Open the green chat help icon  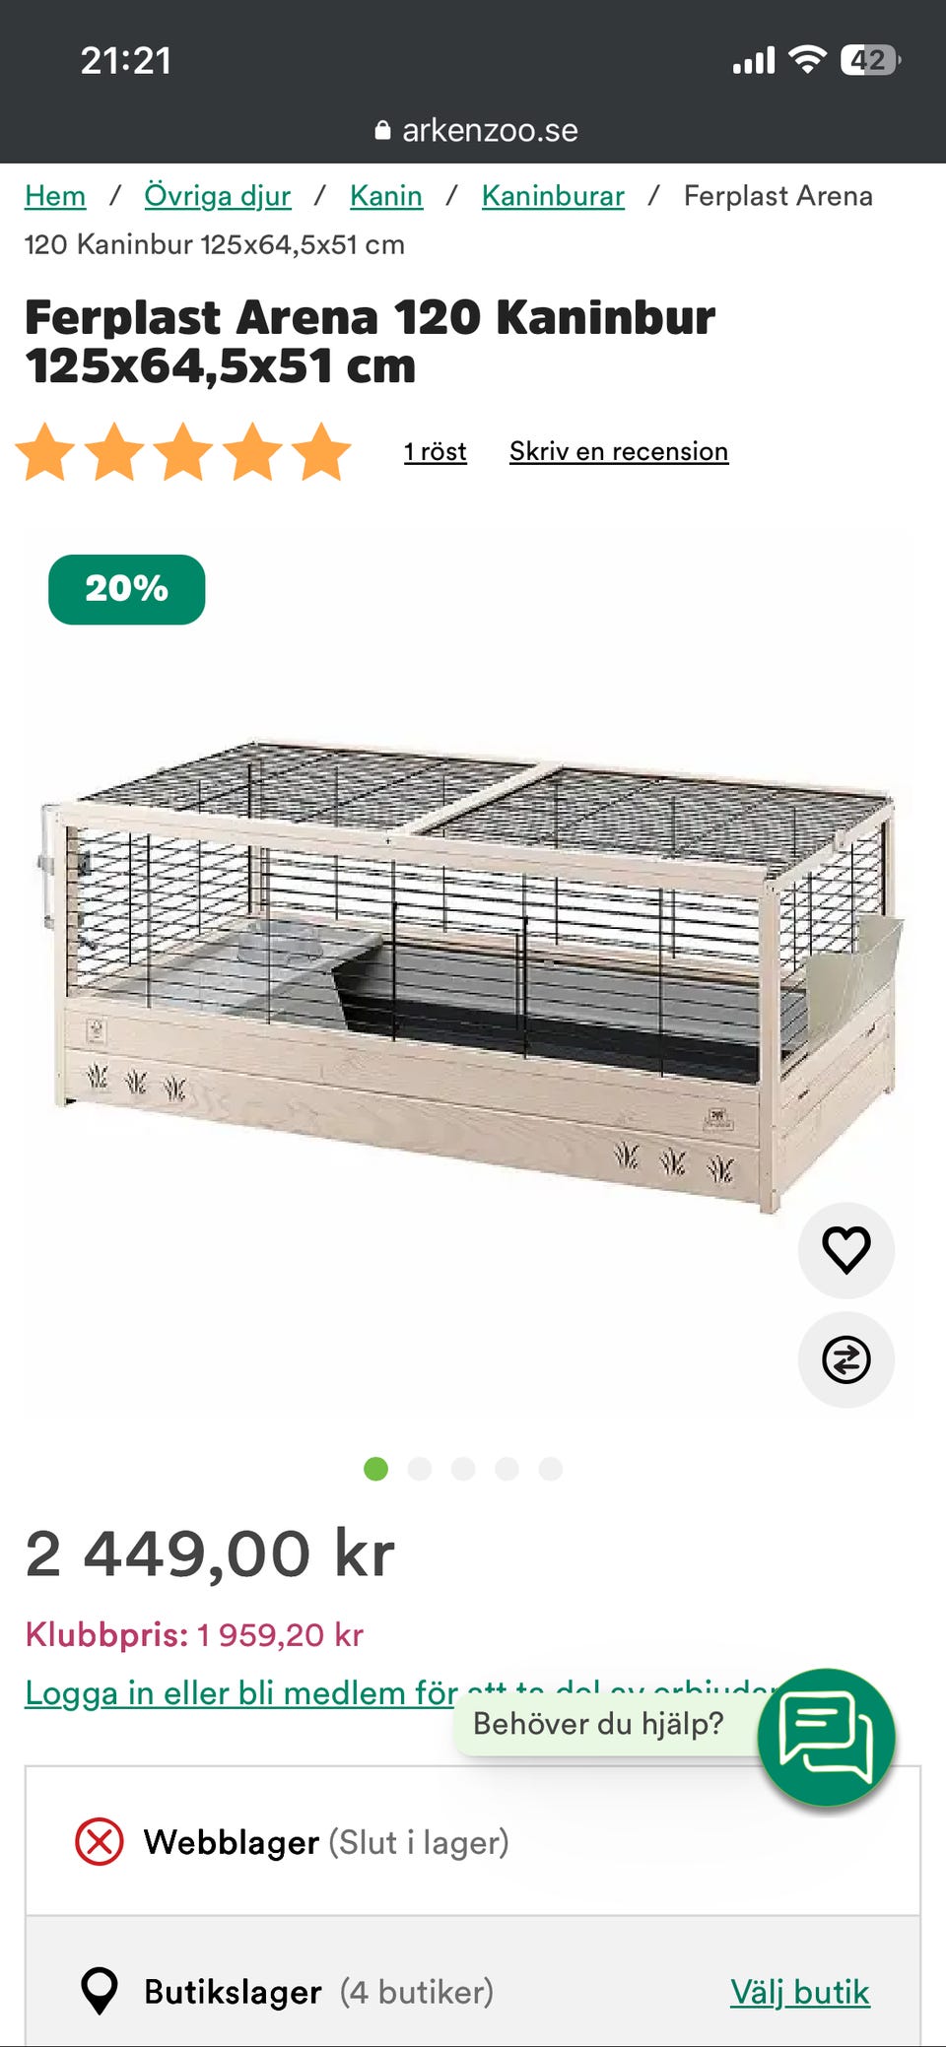[x=826, y=1737]
